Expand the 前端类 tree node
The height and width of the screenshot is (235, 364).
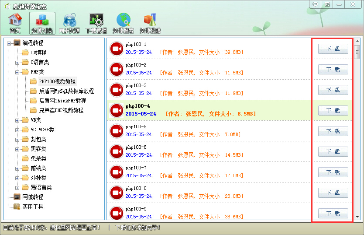[17, 168]
